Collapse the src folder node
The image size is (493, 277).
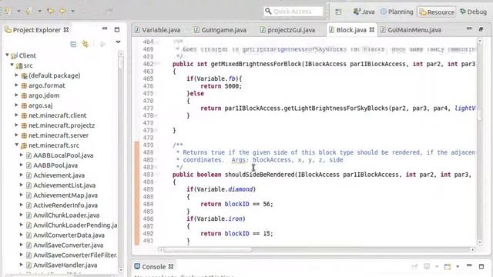coord(12,65)
